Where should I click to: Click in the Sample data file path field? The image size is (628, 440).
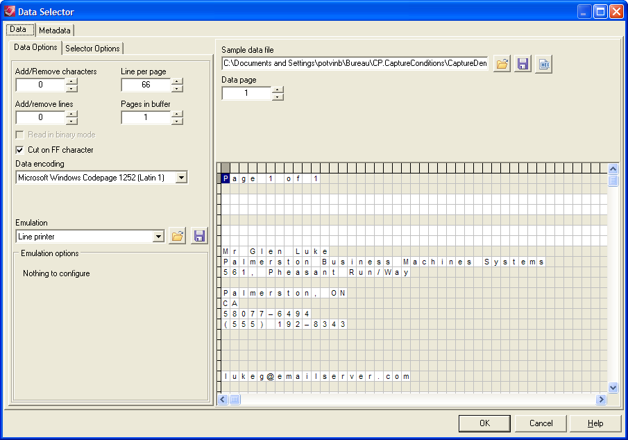[x=355, y=64]
